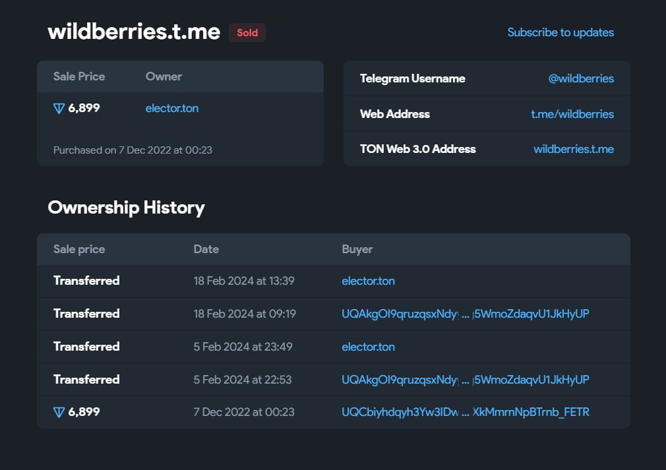Click the Buyer column header
Screen dimensions: 666x470
click(357, 249)
